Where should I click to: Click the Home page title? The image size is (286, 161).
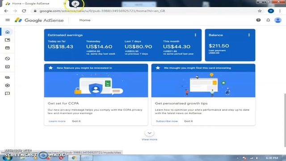click(x=85, y=20)
